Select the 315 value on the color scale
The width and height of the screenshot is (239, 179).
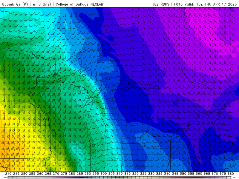click(128, 174)
